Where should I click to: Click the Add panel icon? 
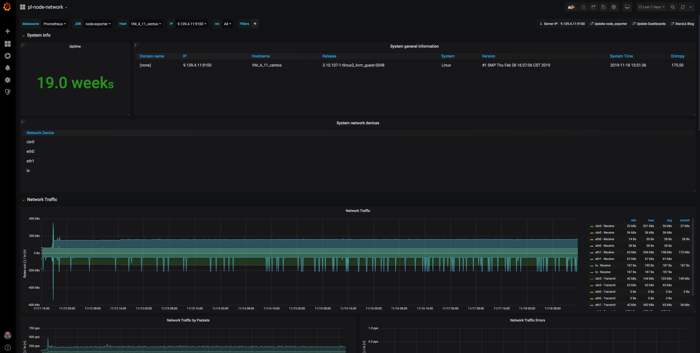point(571,7)
